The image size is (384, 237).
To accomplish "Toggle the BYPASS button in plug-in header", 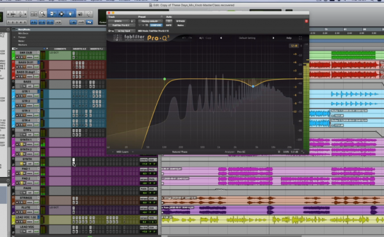I will coord(180,21).
